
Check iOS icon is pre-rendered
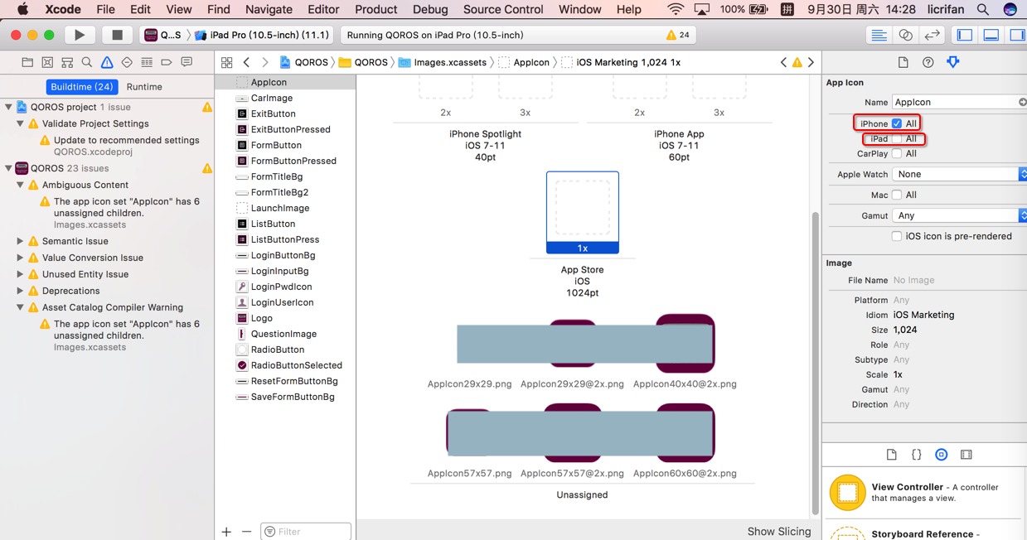pos(897,236)
